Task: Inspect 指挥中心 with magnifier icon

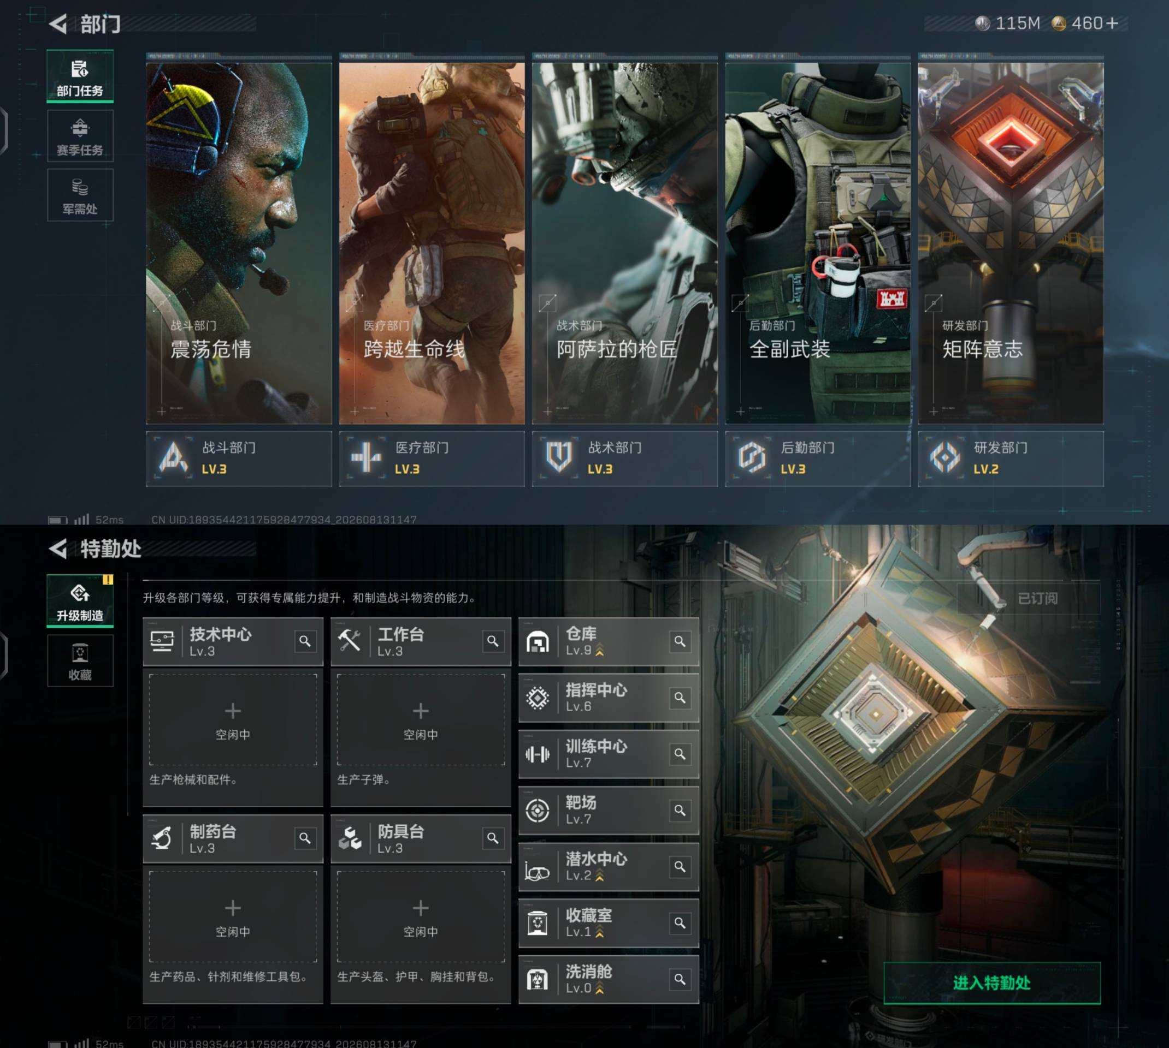Action: click(680, 698)
